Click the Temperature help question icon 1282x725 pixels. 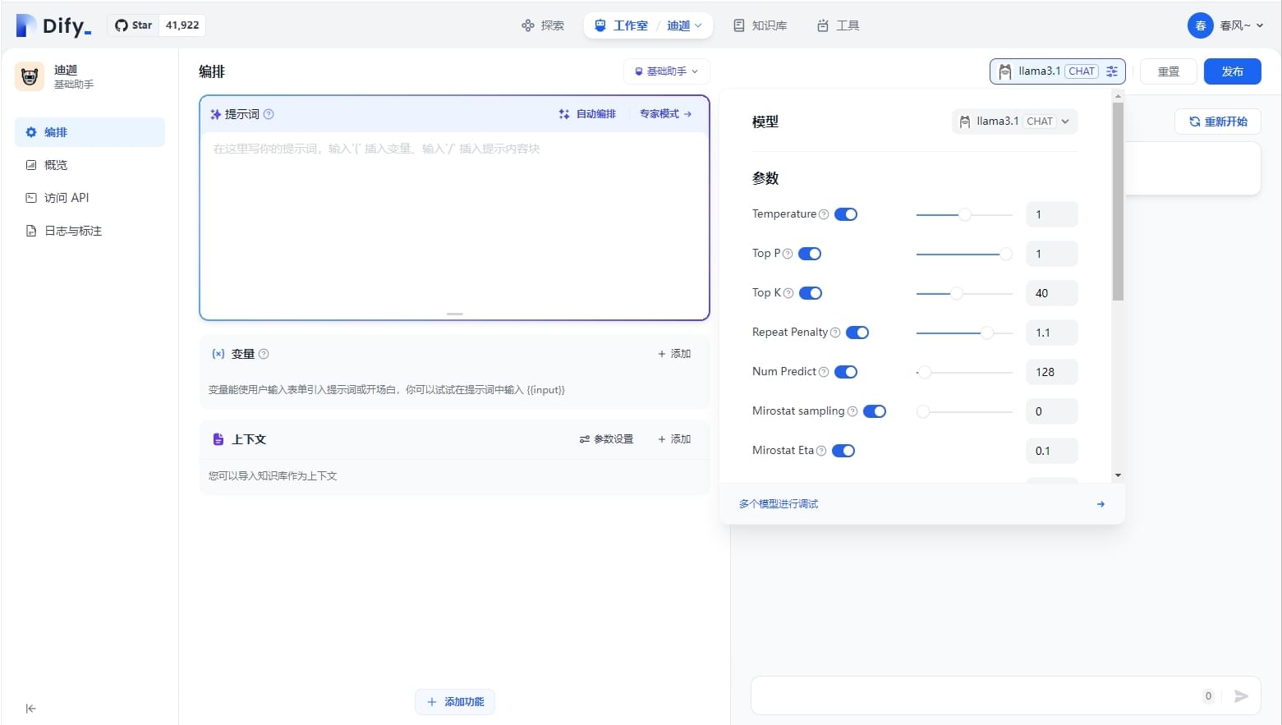[824, 214]
